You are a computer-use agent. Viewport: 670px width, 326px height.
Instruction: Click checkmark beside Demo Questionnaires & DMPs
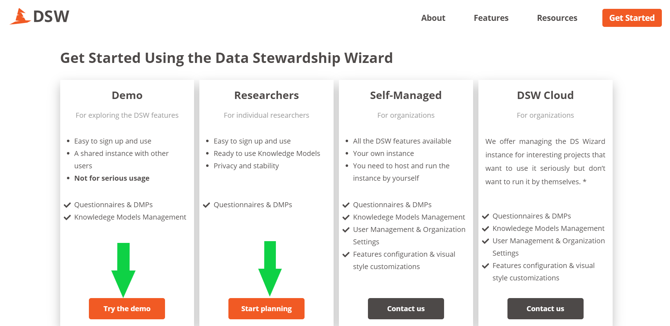point(67,205)
